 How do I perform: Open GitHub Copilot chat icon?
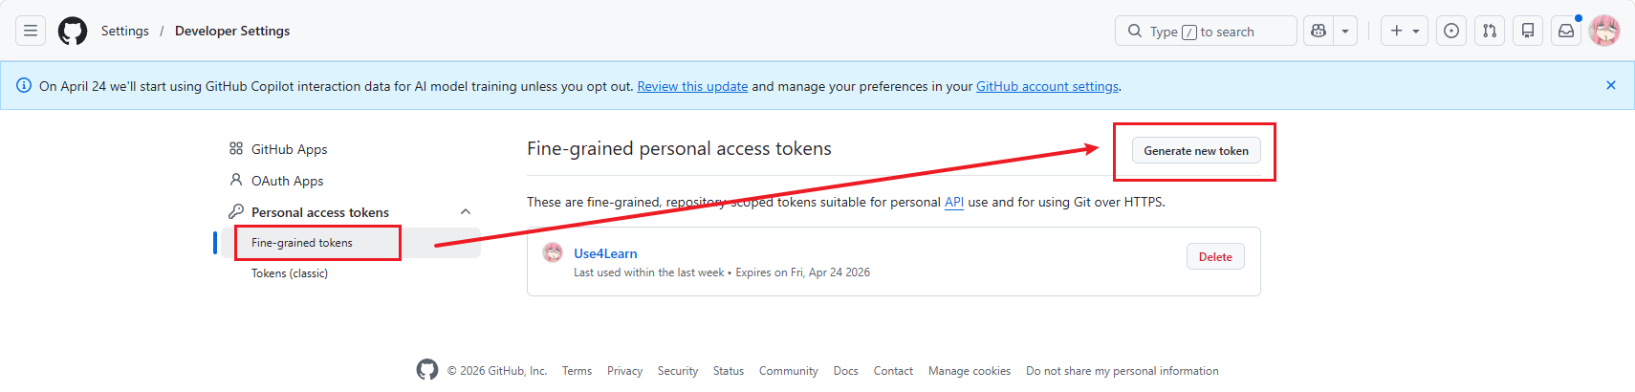pyautogui.click(x=1319, y=31)
